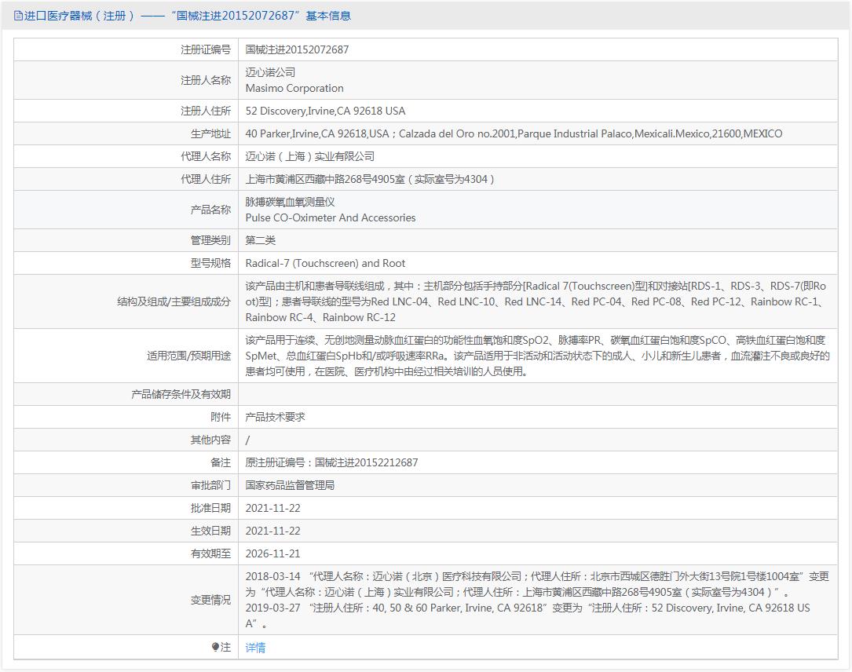
Task: Click the 2018-03-14 change record entry
Action: [x=272, y=576]
